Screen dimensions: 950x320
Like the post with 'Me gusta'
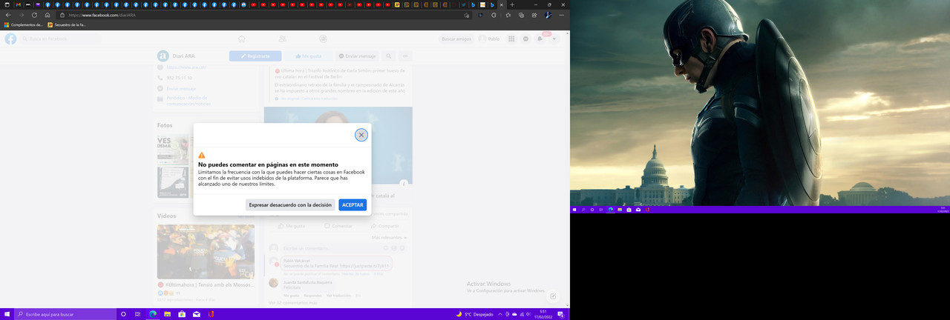click(x=292, y=226)
